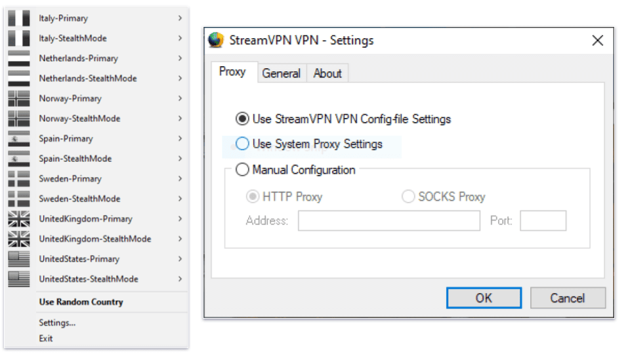The width and height of the screenshot is (630, 354).
Task: Select Use System Proxy Settings radio button
Action: click(x=242, y=144)
